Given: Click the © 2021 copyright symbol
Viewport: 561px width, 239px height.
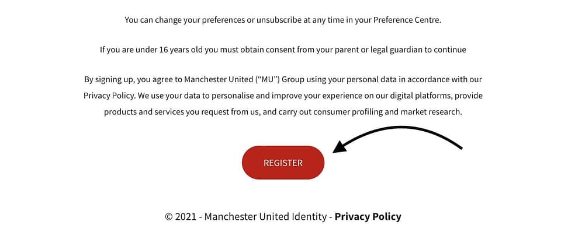Looking at the screenshot, I should [169, 216].
